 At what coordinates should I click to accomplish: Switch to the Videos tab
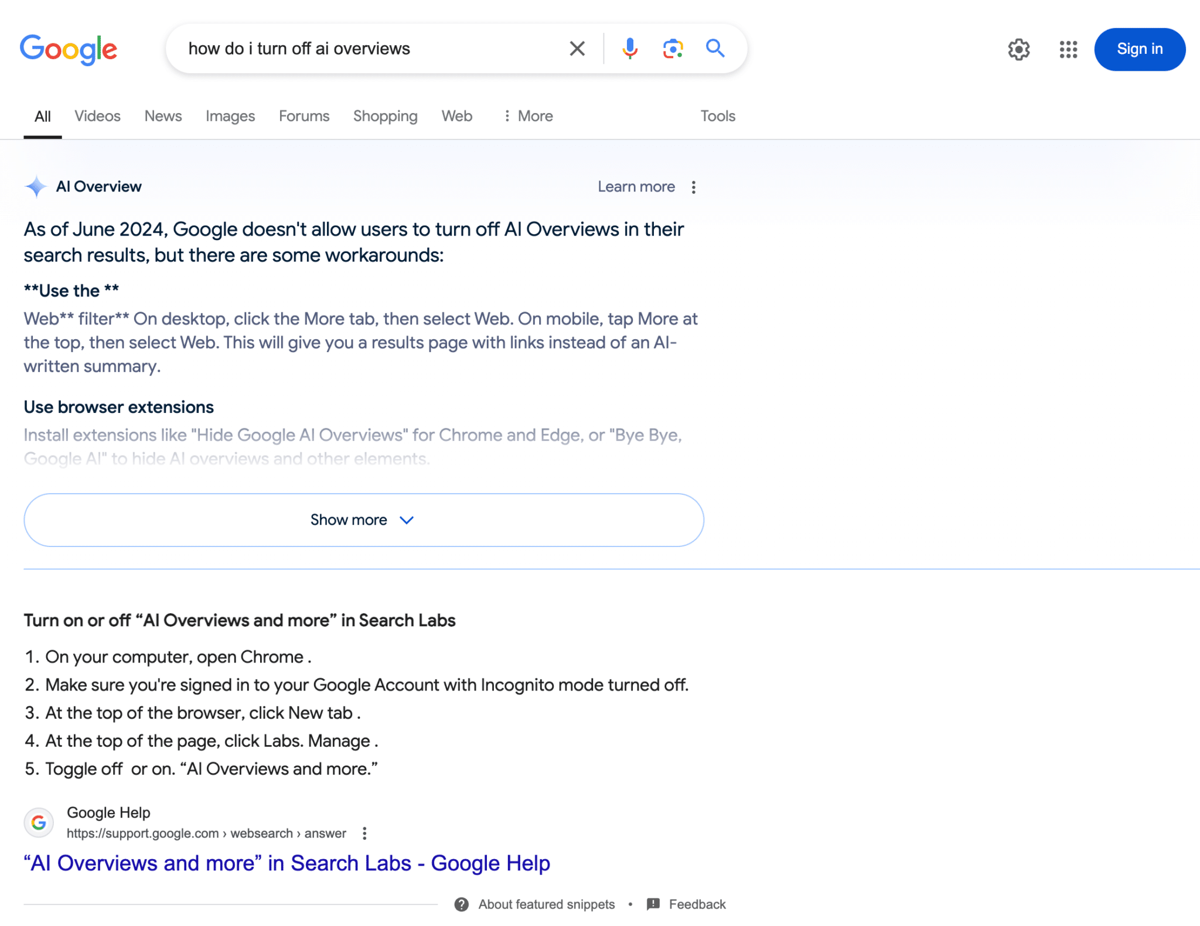(97, 116)
